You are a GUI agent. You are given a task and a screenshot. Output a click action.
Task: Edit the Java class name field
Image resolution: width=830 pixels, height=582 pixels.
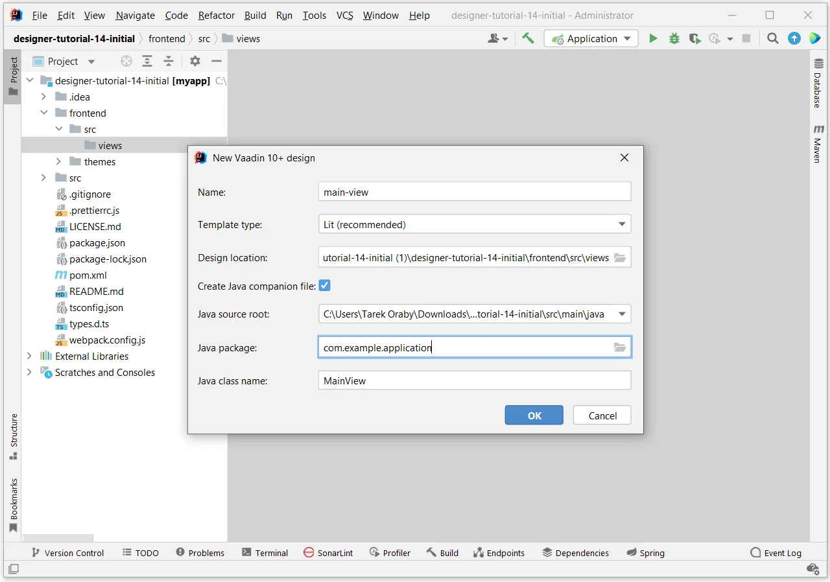(474, 380)
